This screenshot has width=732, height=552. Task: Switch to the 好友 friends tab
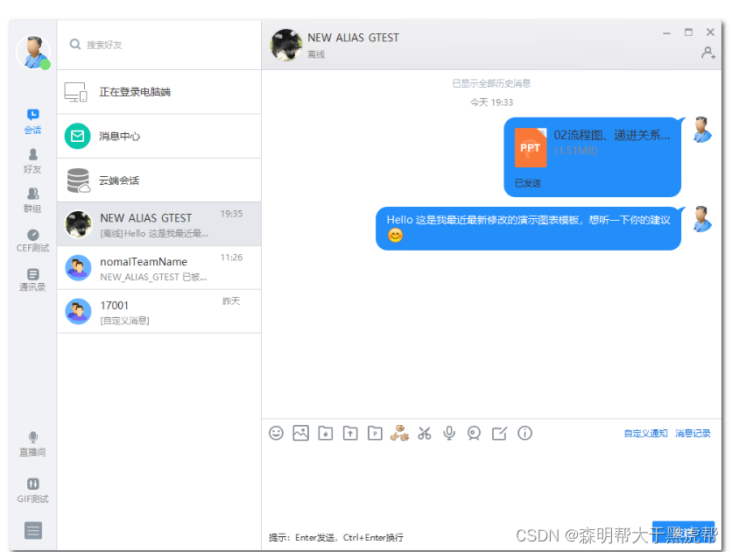(32, 161)
